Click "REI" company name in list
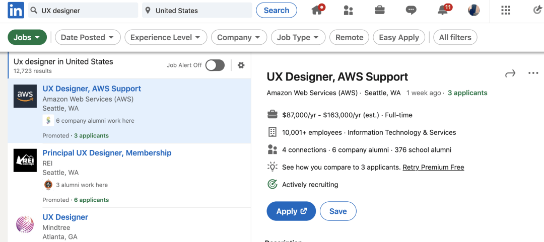Image resolution: width=544 pixels, height=242 pixels. pos(47,164)
